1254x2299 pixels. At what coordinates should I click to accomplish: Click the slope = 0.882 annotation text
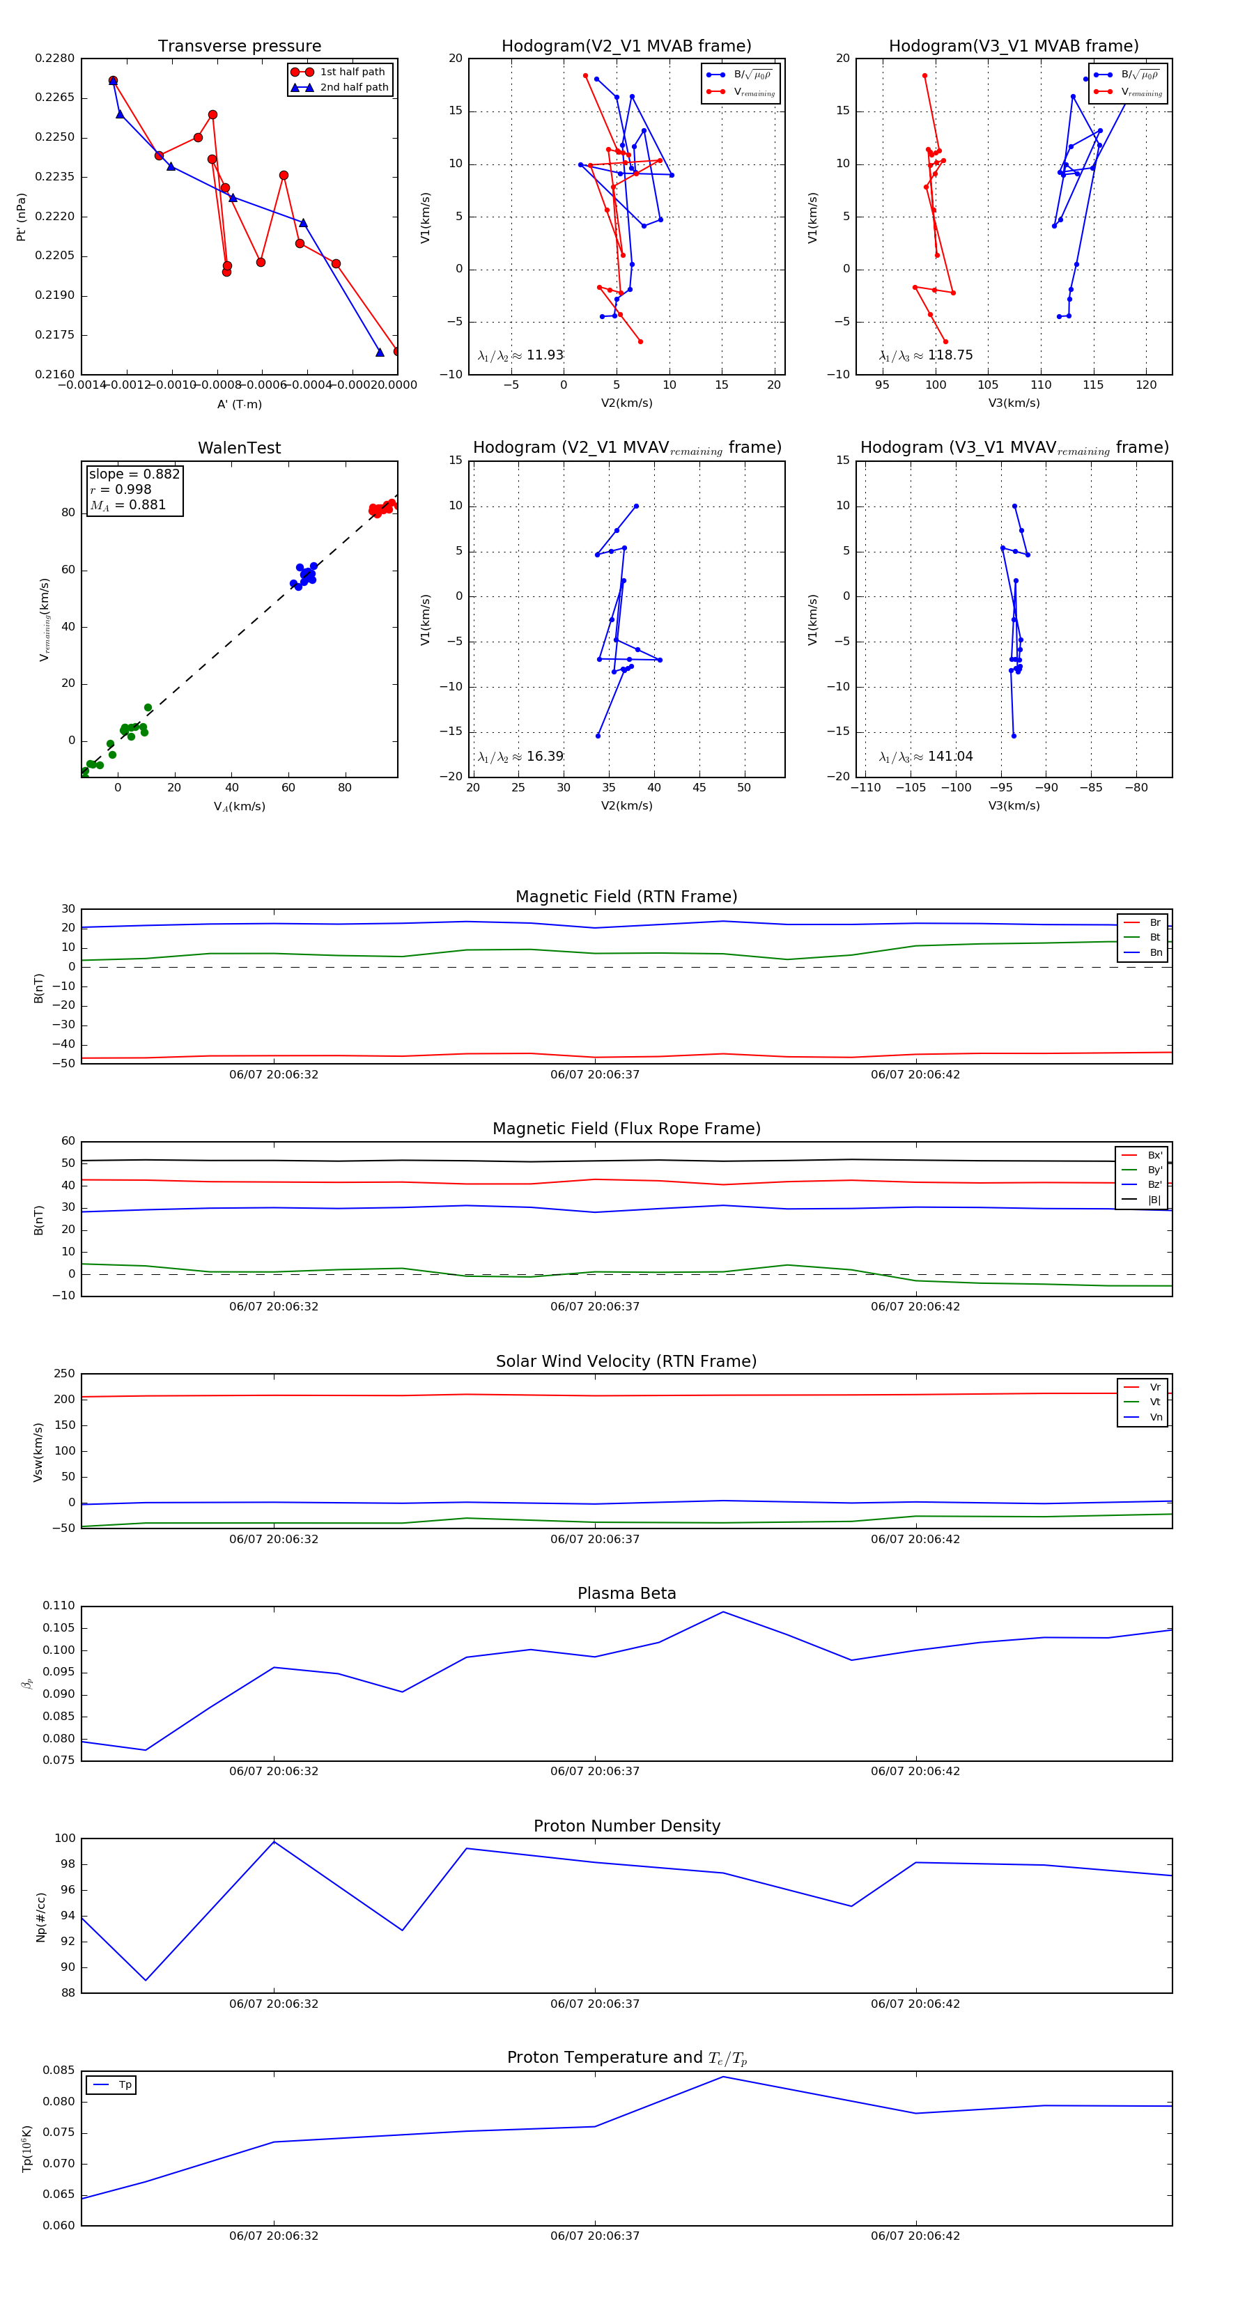click(x=134, y=474)
